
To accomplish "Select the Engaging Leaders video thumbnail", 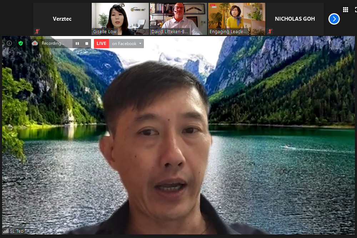I will (236, 19).
